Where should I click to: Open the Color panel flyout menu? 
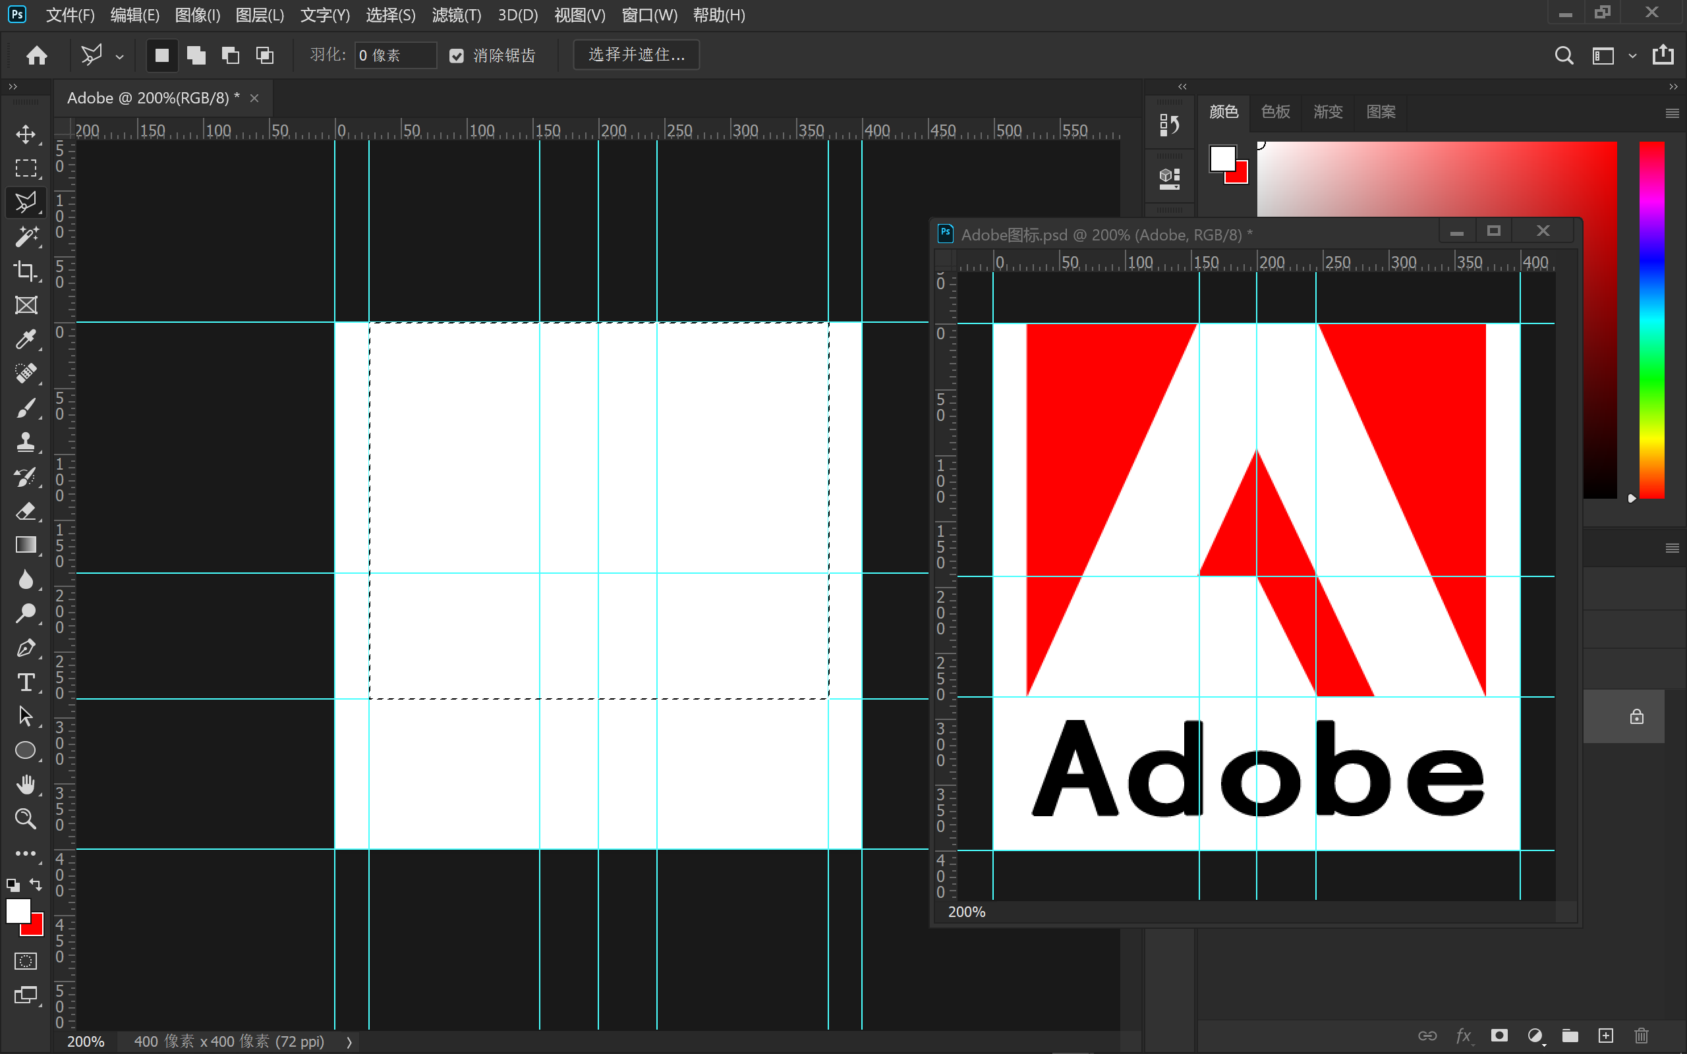click(x=1672, y=113)
